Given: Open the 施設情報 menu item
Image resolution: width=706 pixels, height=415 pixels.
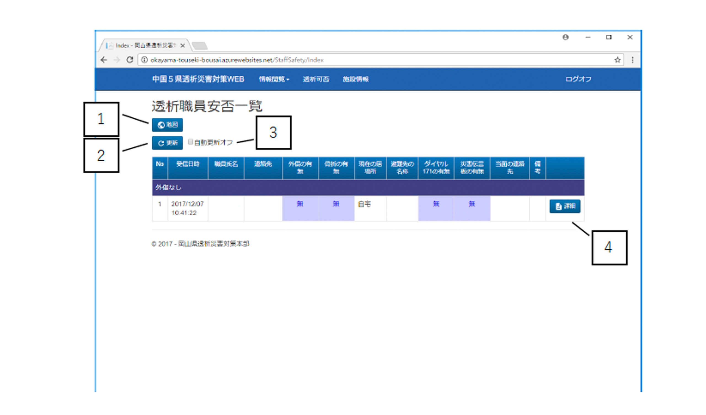Looking at the screenshot, I should click(355, 80).
